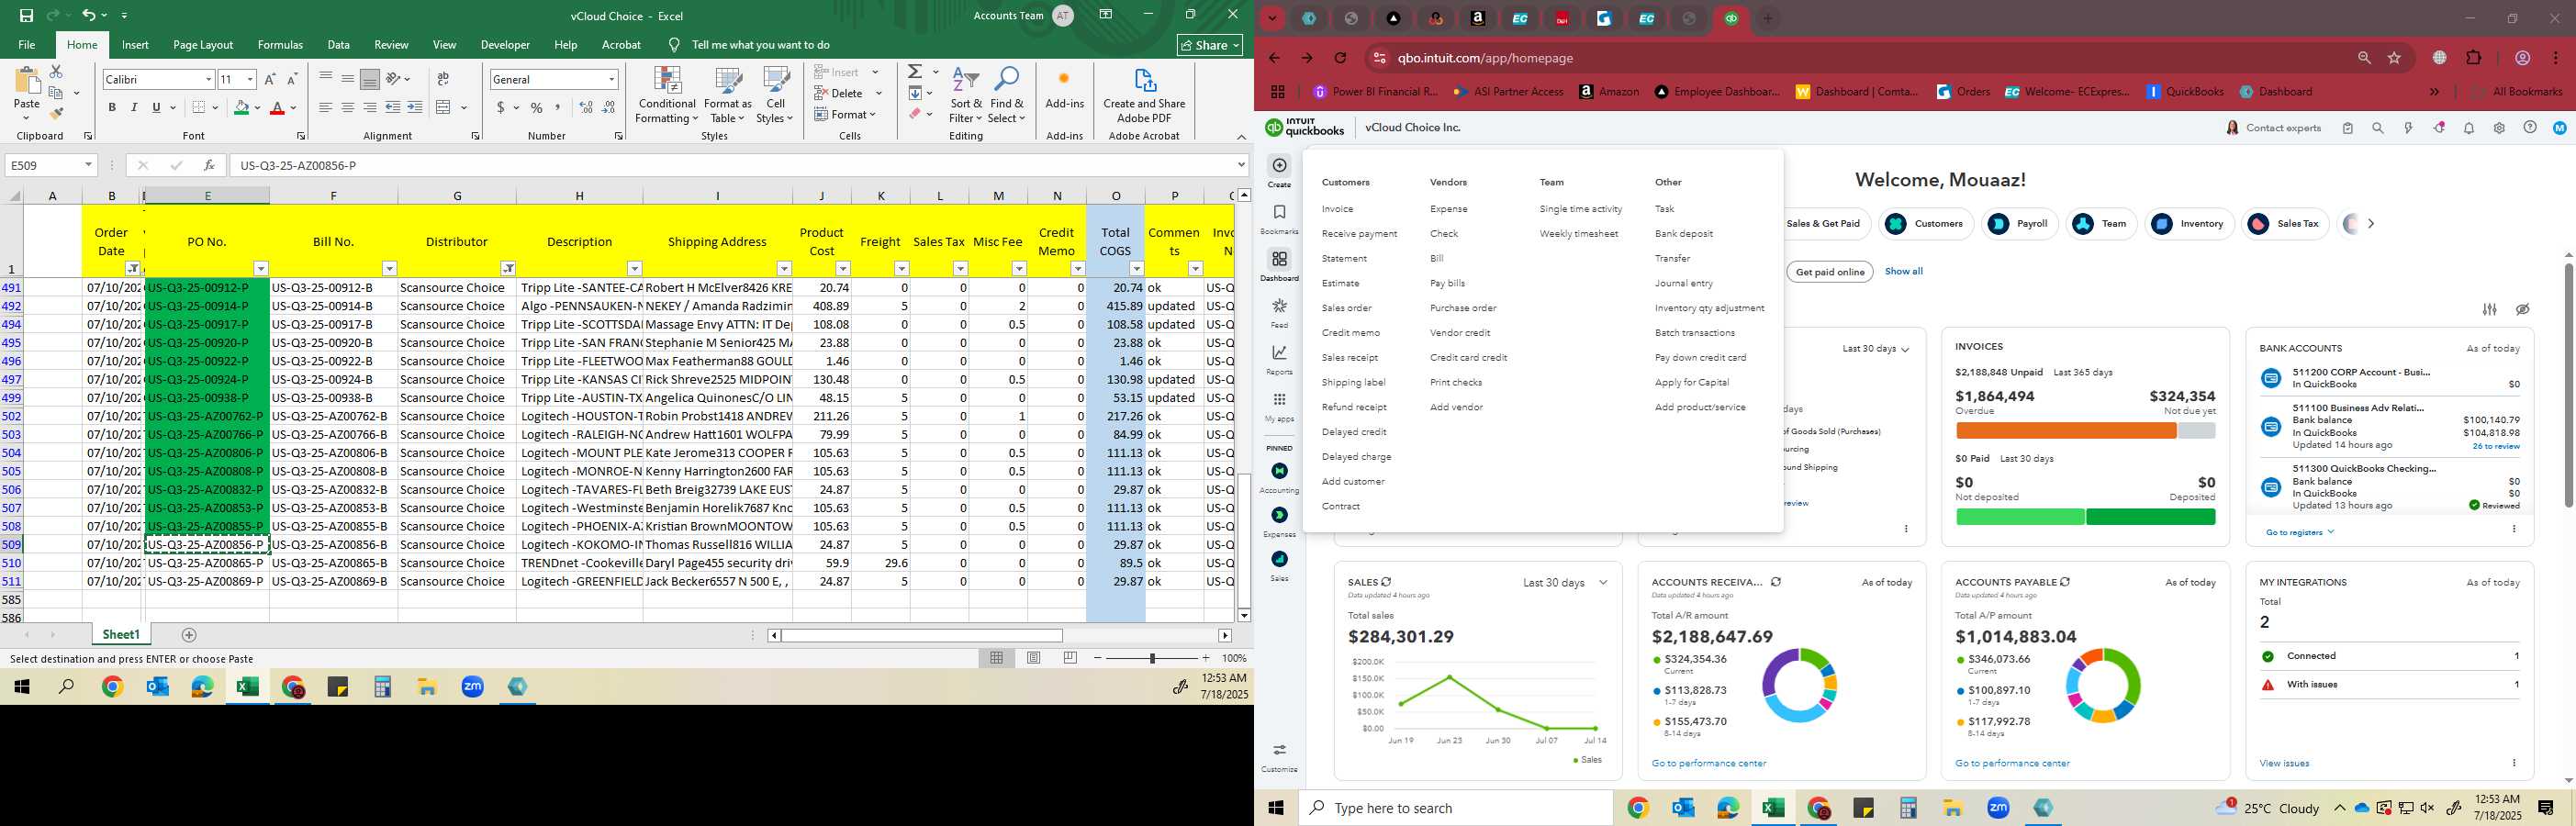
Task: Click the Format Painter brush in Excel
Action: point(56,113)
